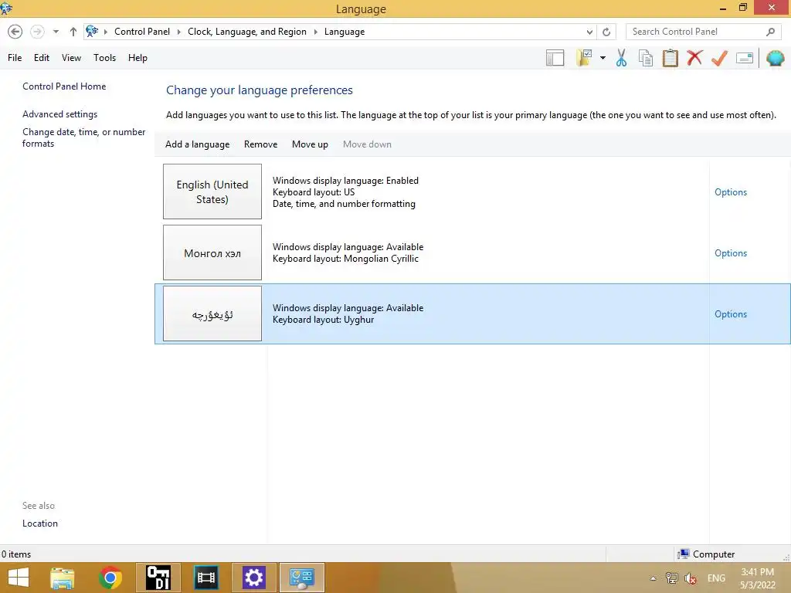Open the Tools menu
Viewport: 791px width, 593px height.
104,58
